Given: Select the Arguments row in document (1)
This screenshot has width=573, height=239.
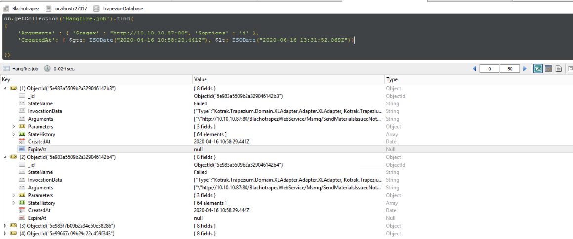Looking at the screenshot, I should (286, 119).
